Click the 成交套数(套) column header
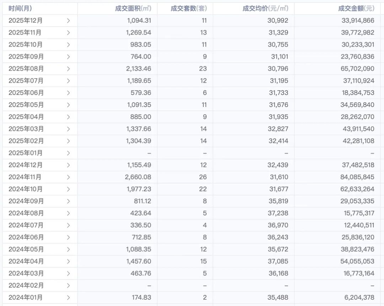Viewport: 384px width, 306px height. pos(188,9)
